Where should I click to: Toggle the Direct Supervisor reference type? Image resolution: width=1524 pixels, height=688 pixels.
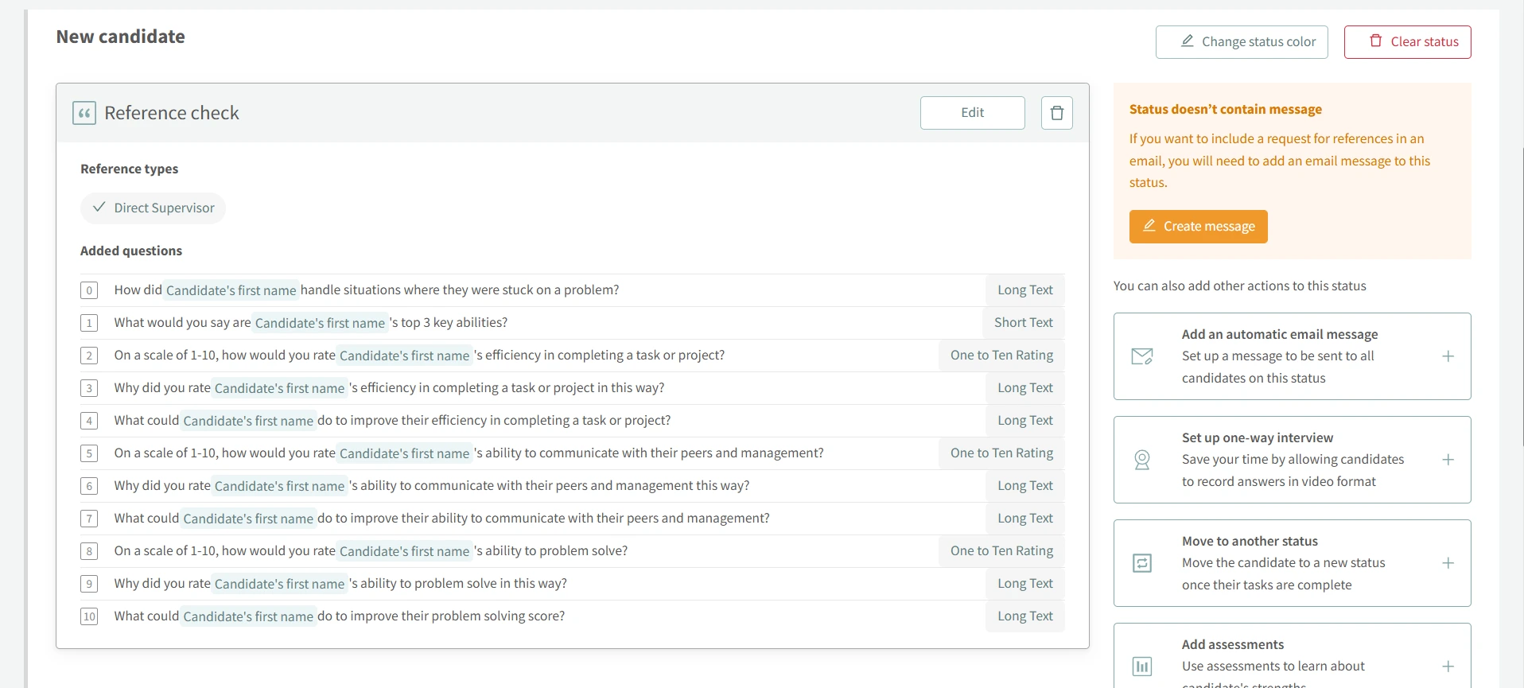pos(153,208)
